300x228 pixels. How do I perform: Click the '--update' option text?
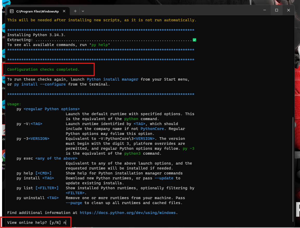(x=164, y=178)
